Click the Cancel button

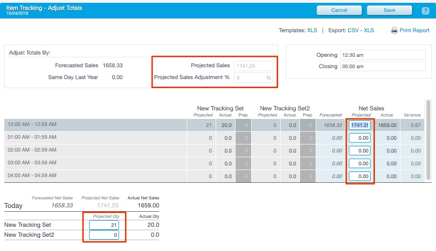click(339, 10)
